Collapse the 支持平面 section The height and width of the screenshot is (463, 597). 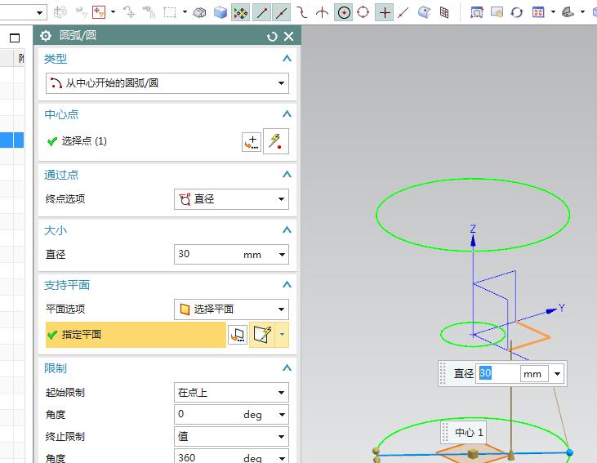point(287,284)
